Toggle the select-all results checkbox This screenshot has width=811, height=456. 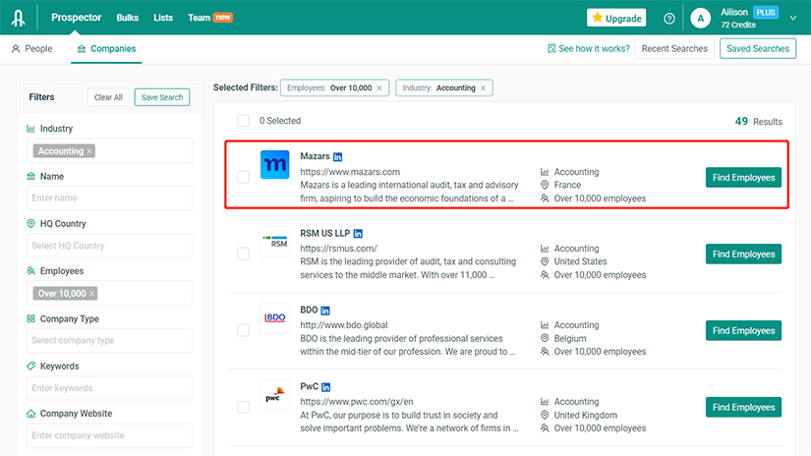(243, 121)
